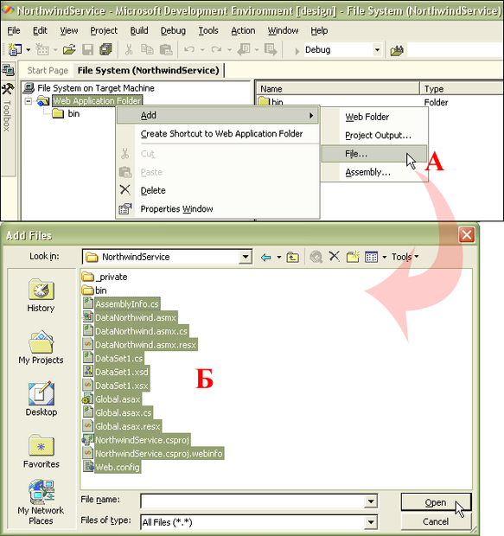Click the Open File toolbar icon

69,50
